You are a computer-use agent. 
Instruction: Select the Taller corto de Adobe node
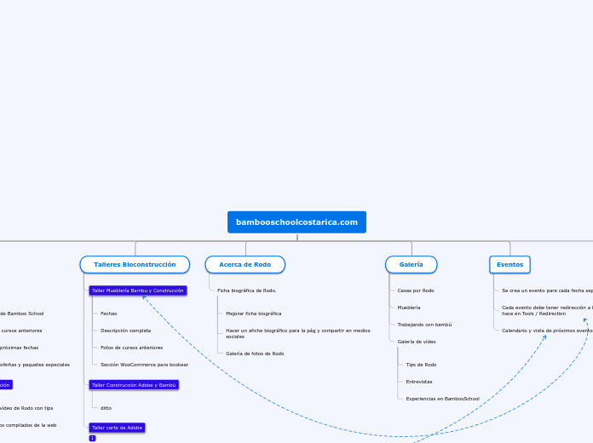117,428
